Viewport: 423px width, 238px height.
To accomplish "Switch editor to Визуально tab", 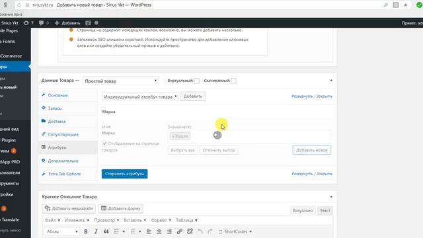I will tap(303, 210).
